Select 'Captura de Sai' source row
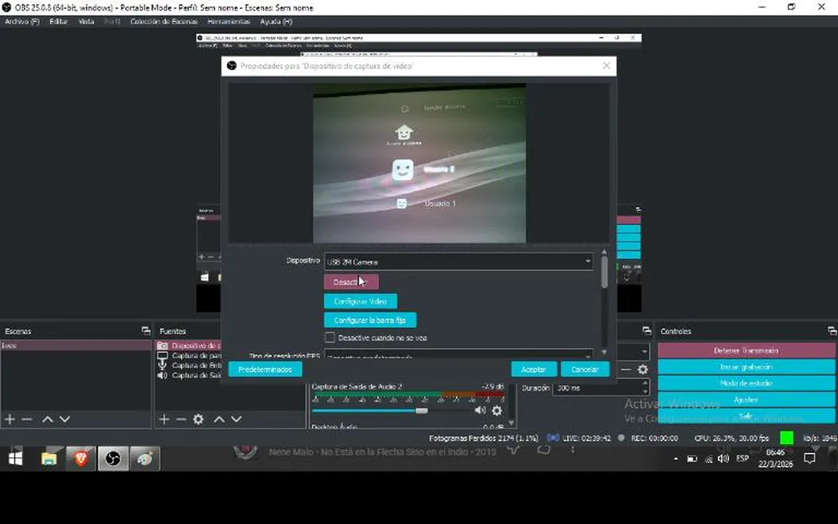 point(190,376)
